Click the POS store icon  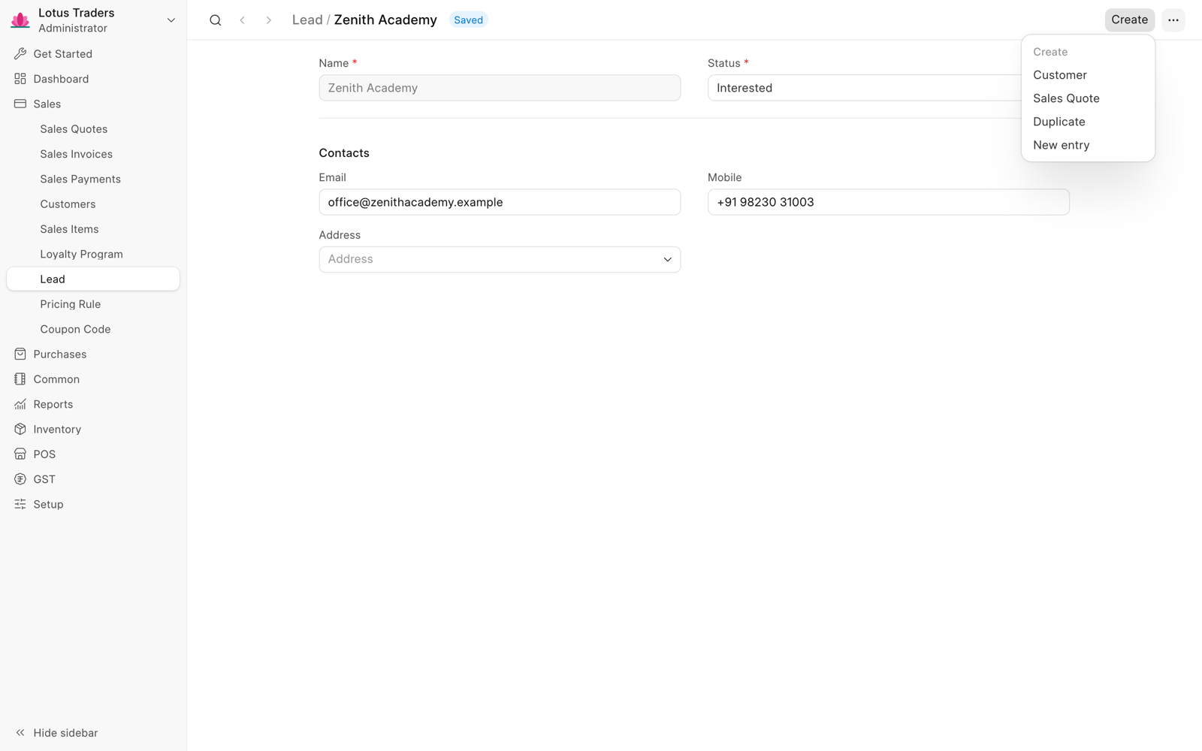pos(20,454)
